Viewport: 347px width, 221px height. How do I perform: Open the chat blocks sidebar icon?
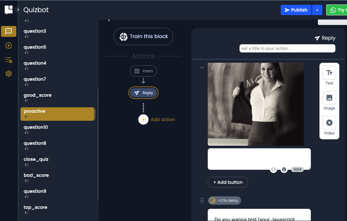pos(9,31)
